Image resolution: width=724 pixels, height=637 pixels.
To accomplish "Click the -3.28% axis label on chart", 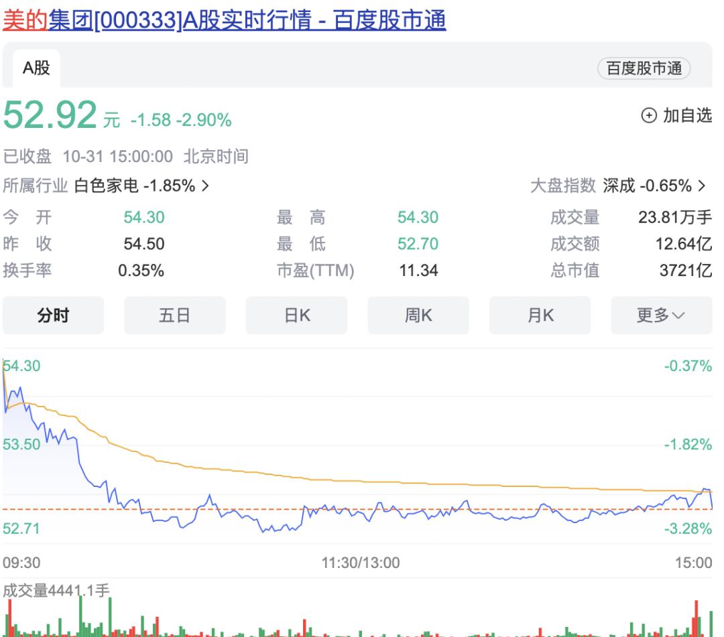I will [x=688, y=528].
